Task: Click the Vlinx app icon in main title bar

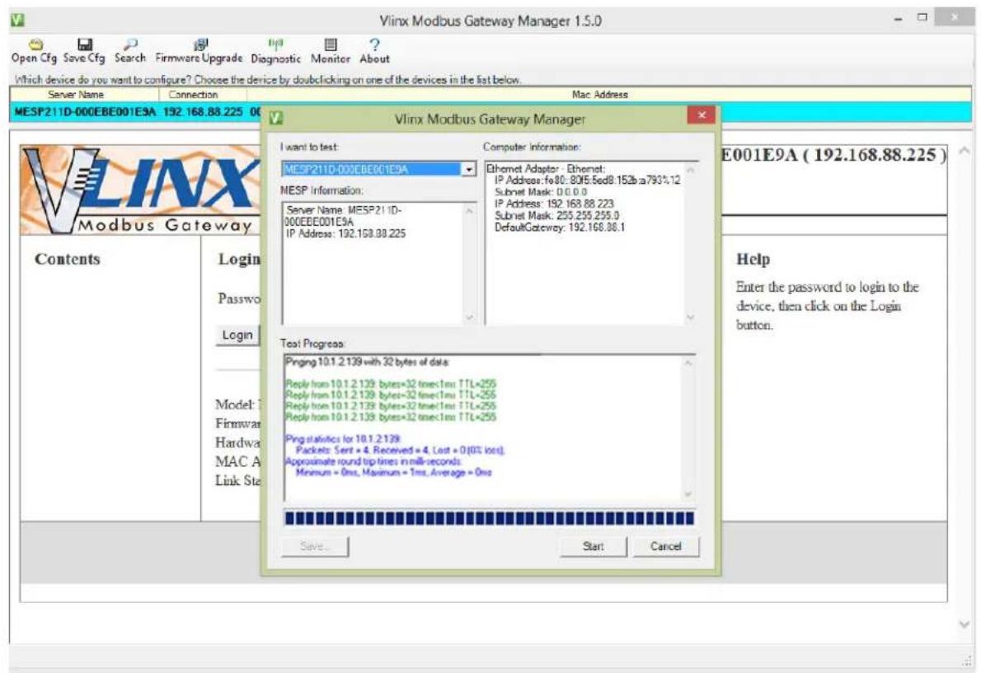Action: (x=17, y=20)
